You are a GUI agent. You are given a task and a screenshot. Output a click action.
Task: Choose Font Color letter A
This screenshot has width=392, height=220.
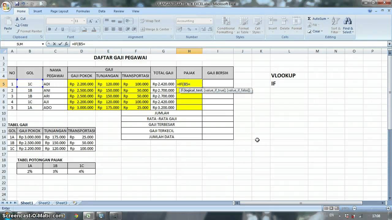tap(93, 29)
